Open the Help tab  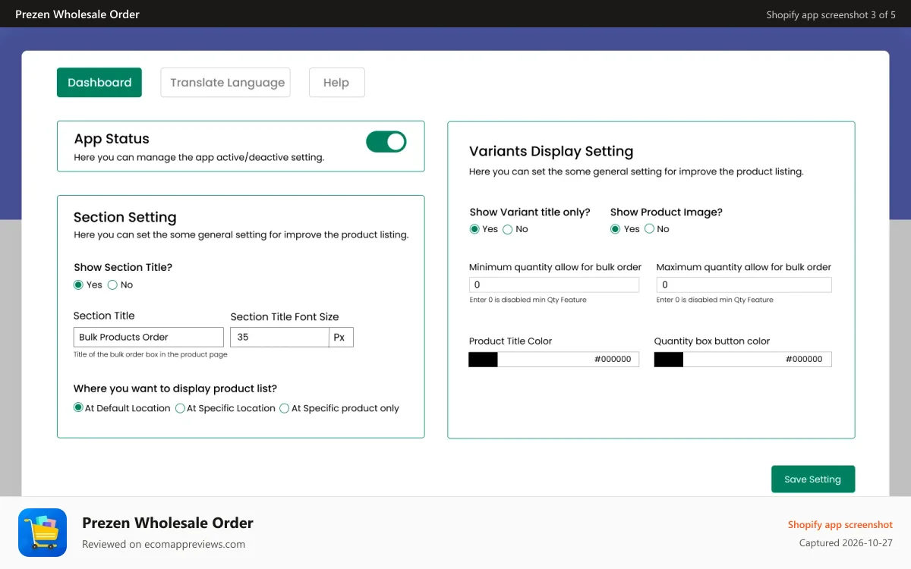pos(337,83)
